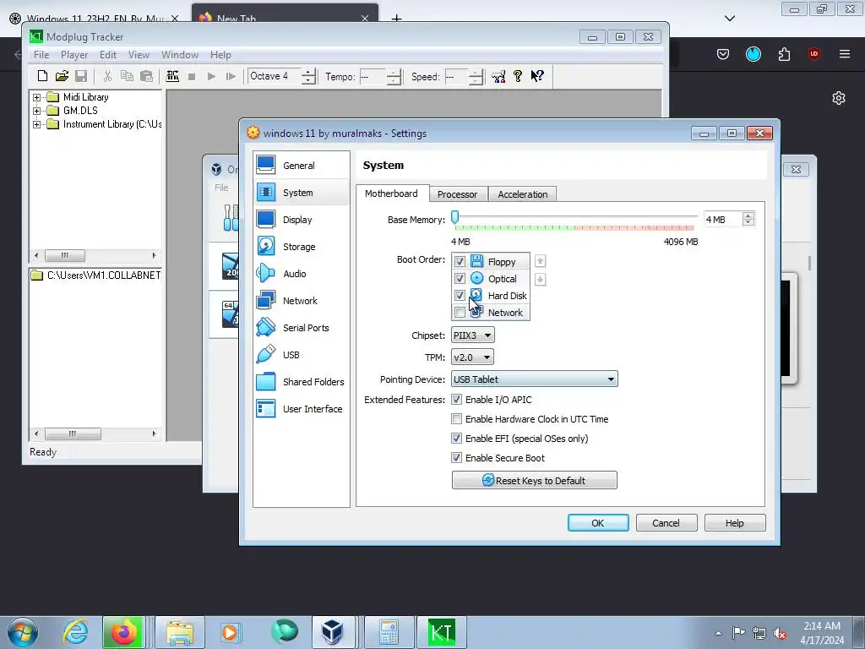865x649 pixels.
Task: Click Base Memory value input field
Action: point(723,220)
